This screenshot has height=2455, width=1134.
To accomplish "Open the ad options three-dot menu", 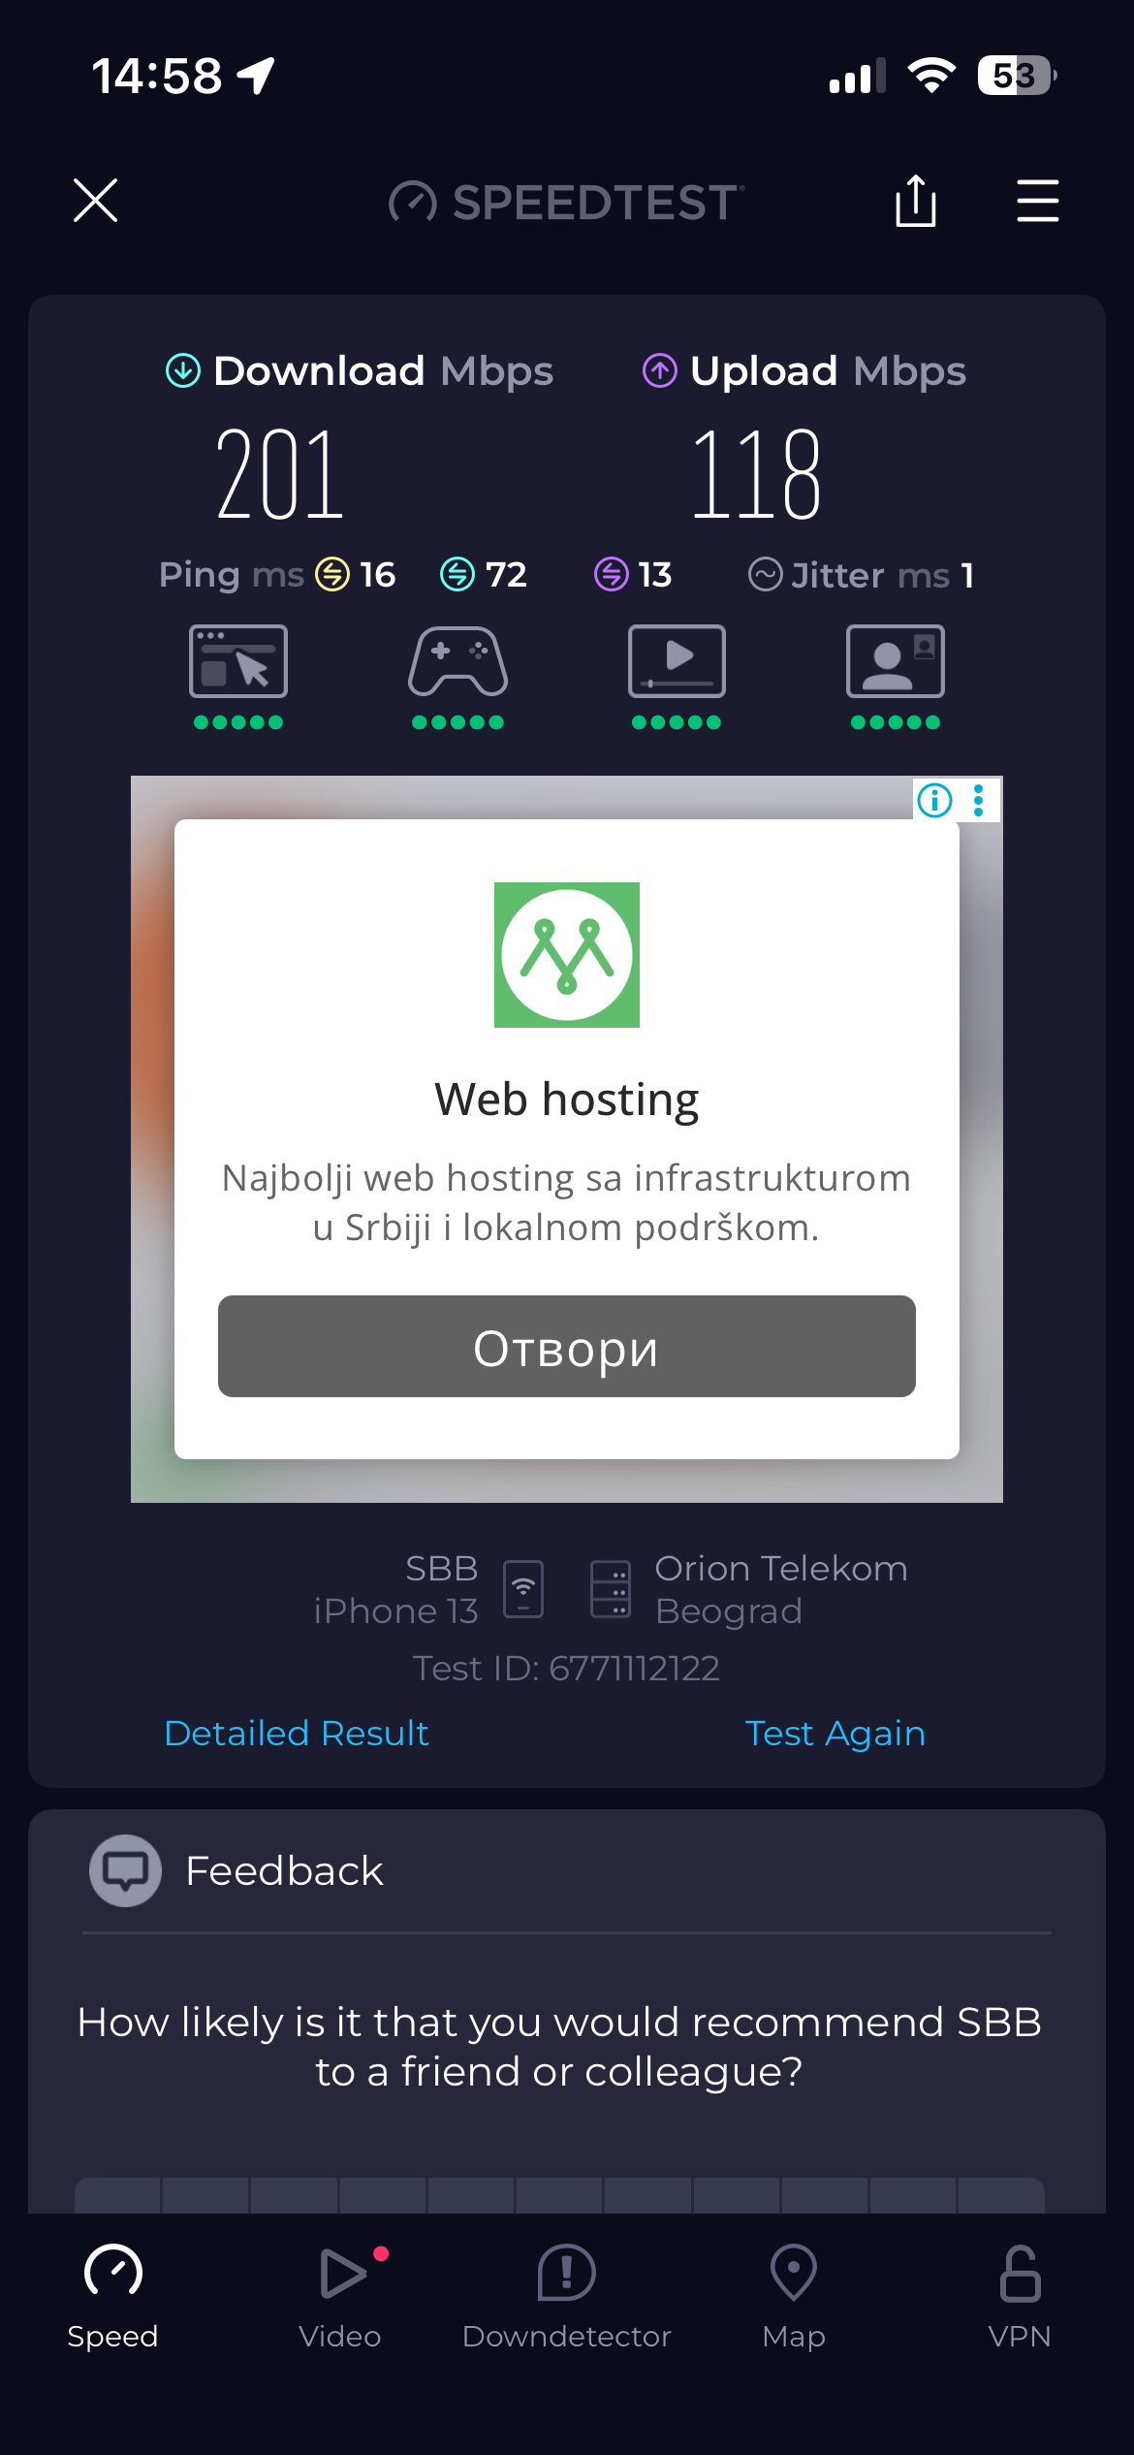I will click(x=979, y=800).
